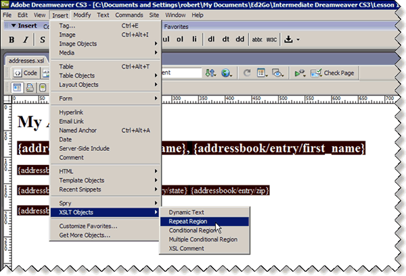406x276 pixels.
Task: Expand the HTML submenu
Action: pos(105,171)
